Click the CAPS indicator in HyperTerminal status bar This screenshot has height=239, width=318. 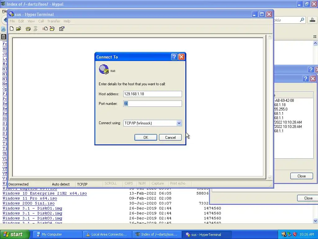129,183
